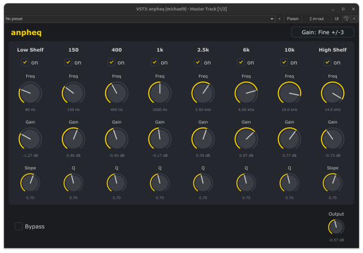The height and width of the screenshot is (253, 363).
Task: Open the Gain: Fine +/-3 range selector
Action: 323,32
